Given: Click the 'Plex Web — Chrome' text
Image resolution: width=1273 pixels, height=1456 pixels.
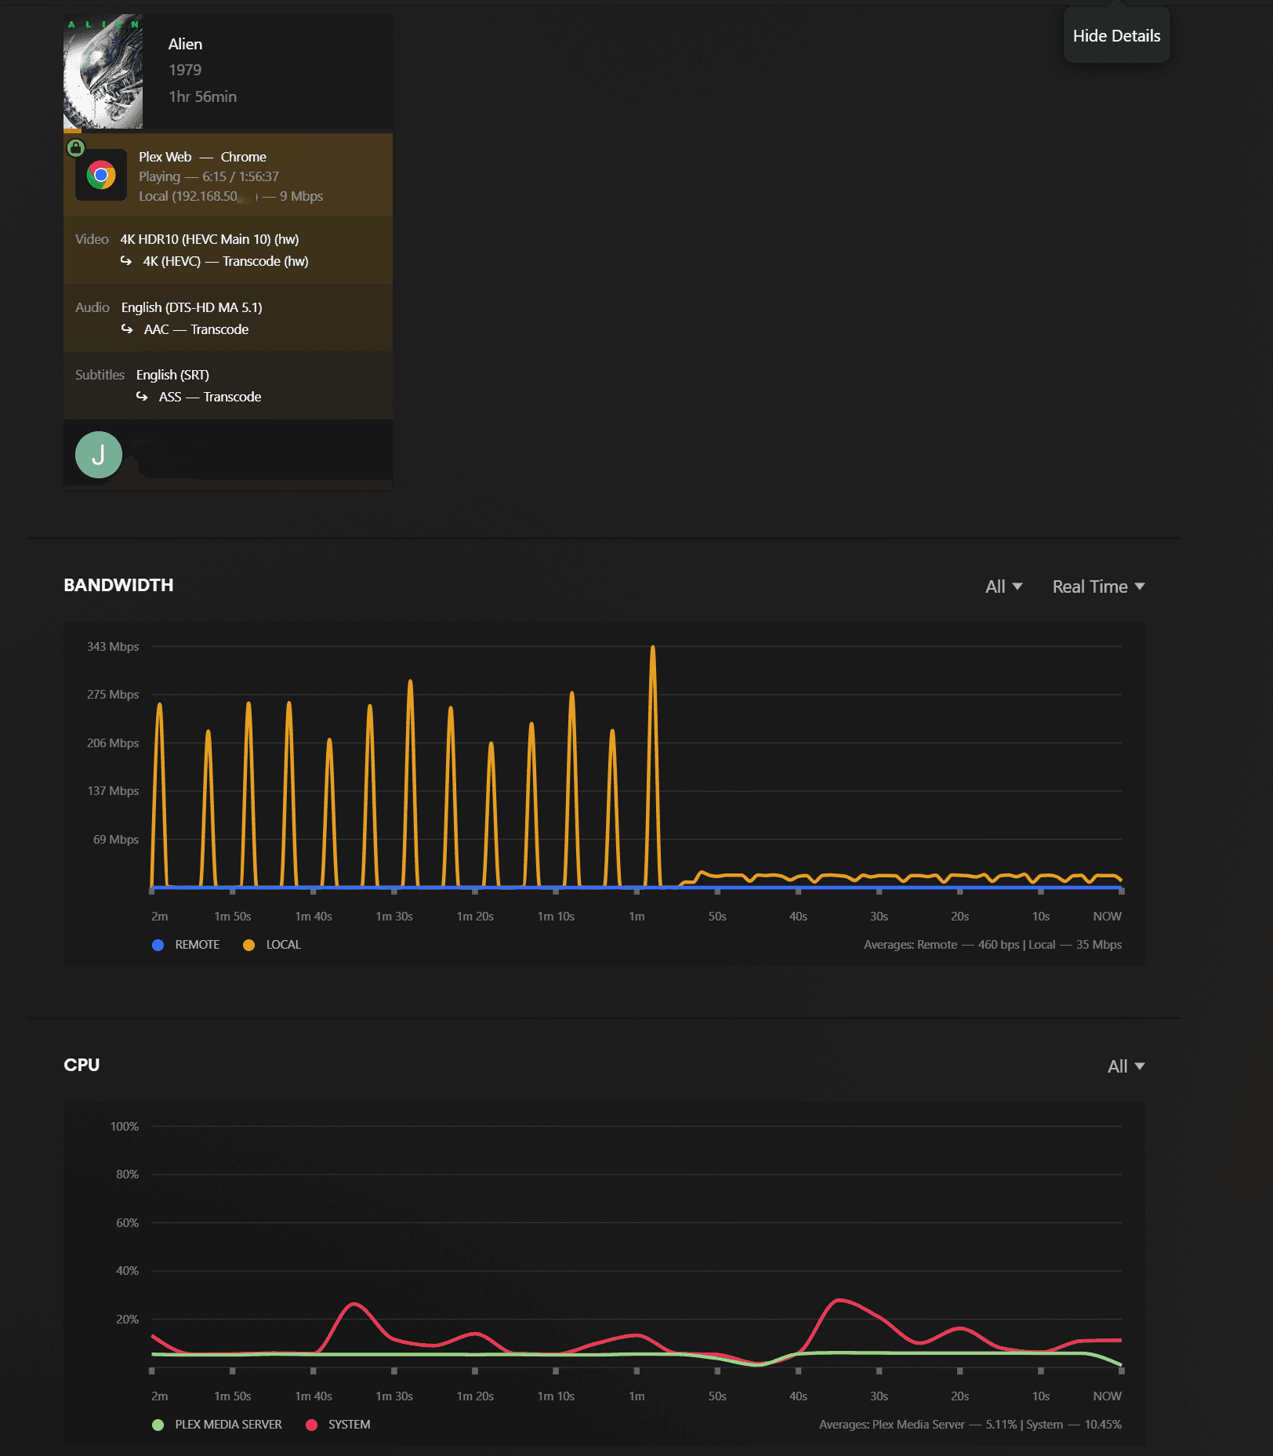Looking at the screenshot, I should [x=203, y=157].
